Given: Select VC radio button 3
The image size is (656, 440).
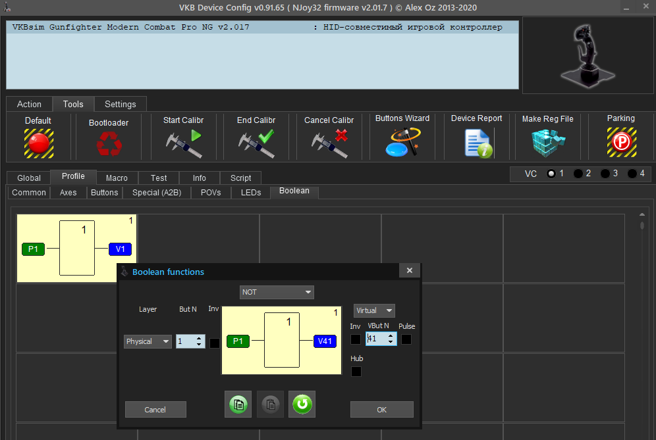Looking at the screenshot, I should tap(605, 174).
